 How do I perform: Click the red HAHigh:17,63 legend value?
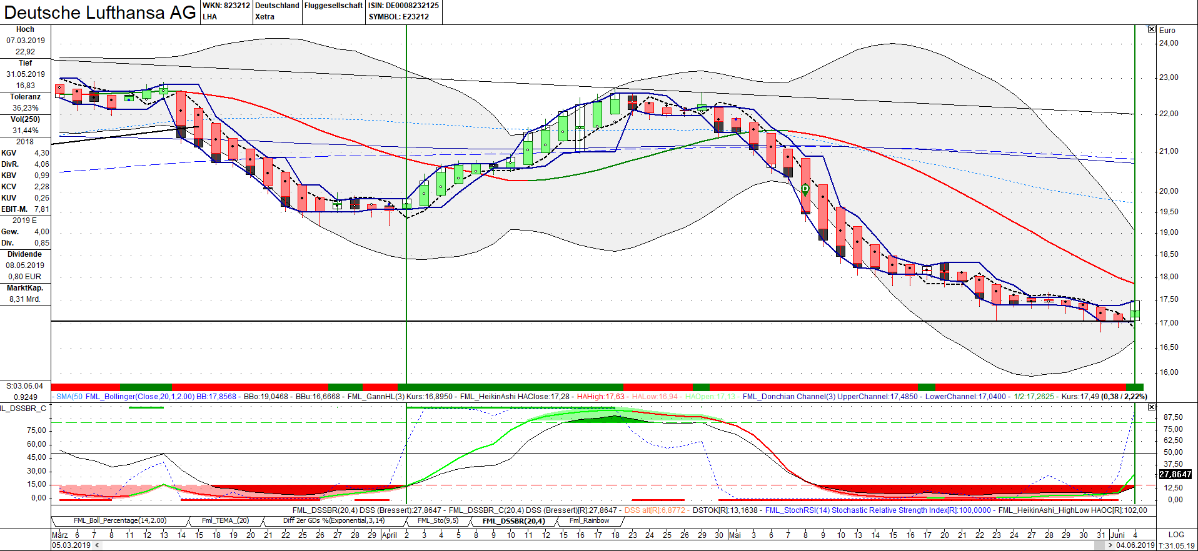600,396
